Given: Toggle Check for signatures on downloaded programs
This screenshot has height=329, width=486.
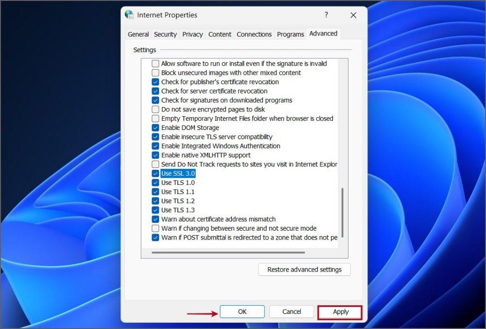Looking at the screenshot, I should click(156, 100).
